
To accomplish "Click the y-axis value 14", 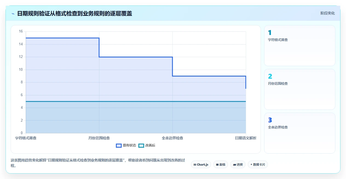I will 21,44.
